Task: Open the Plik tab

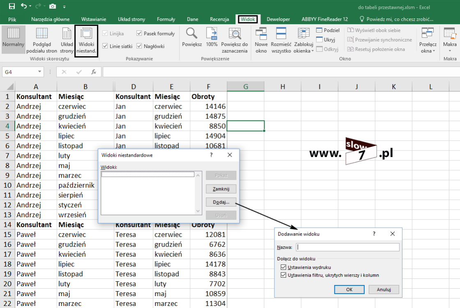Action: click(x=12, y=19)
